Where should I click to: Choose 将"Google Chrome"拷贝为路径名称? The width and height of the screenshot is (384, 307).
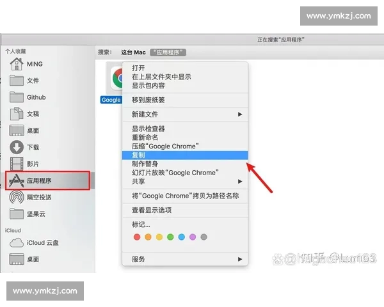coord(185,196)
